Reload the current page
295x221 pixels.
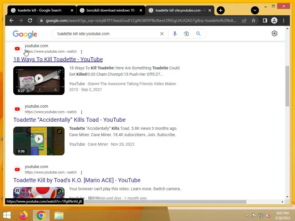pos(30,20)
